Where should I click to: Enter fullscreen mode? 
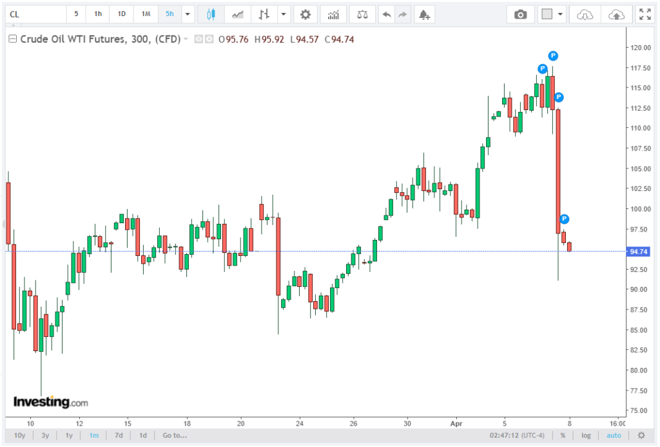coord(644,14)
